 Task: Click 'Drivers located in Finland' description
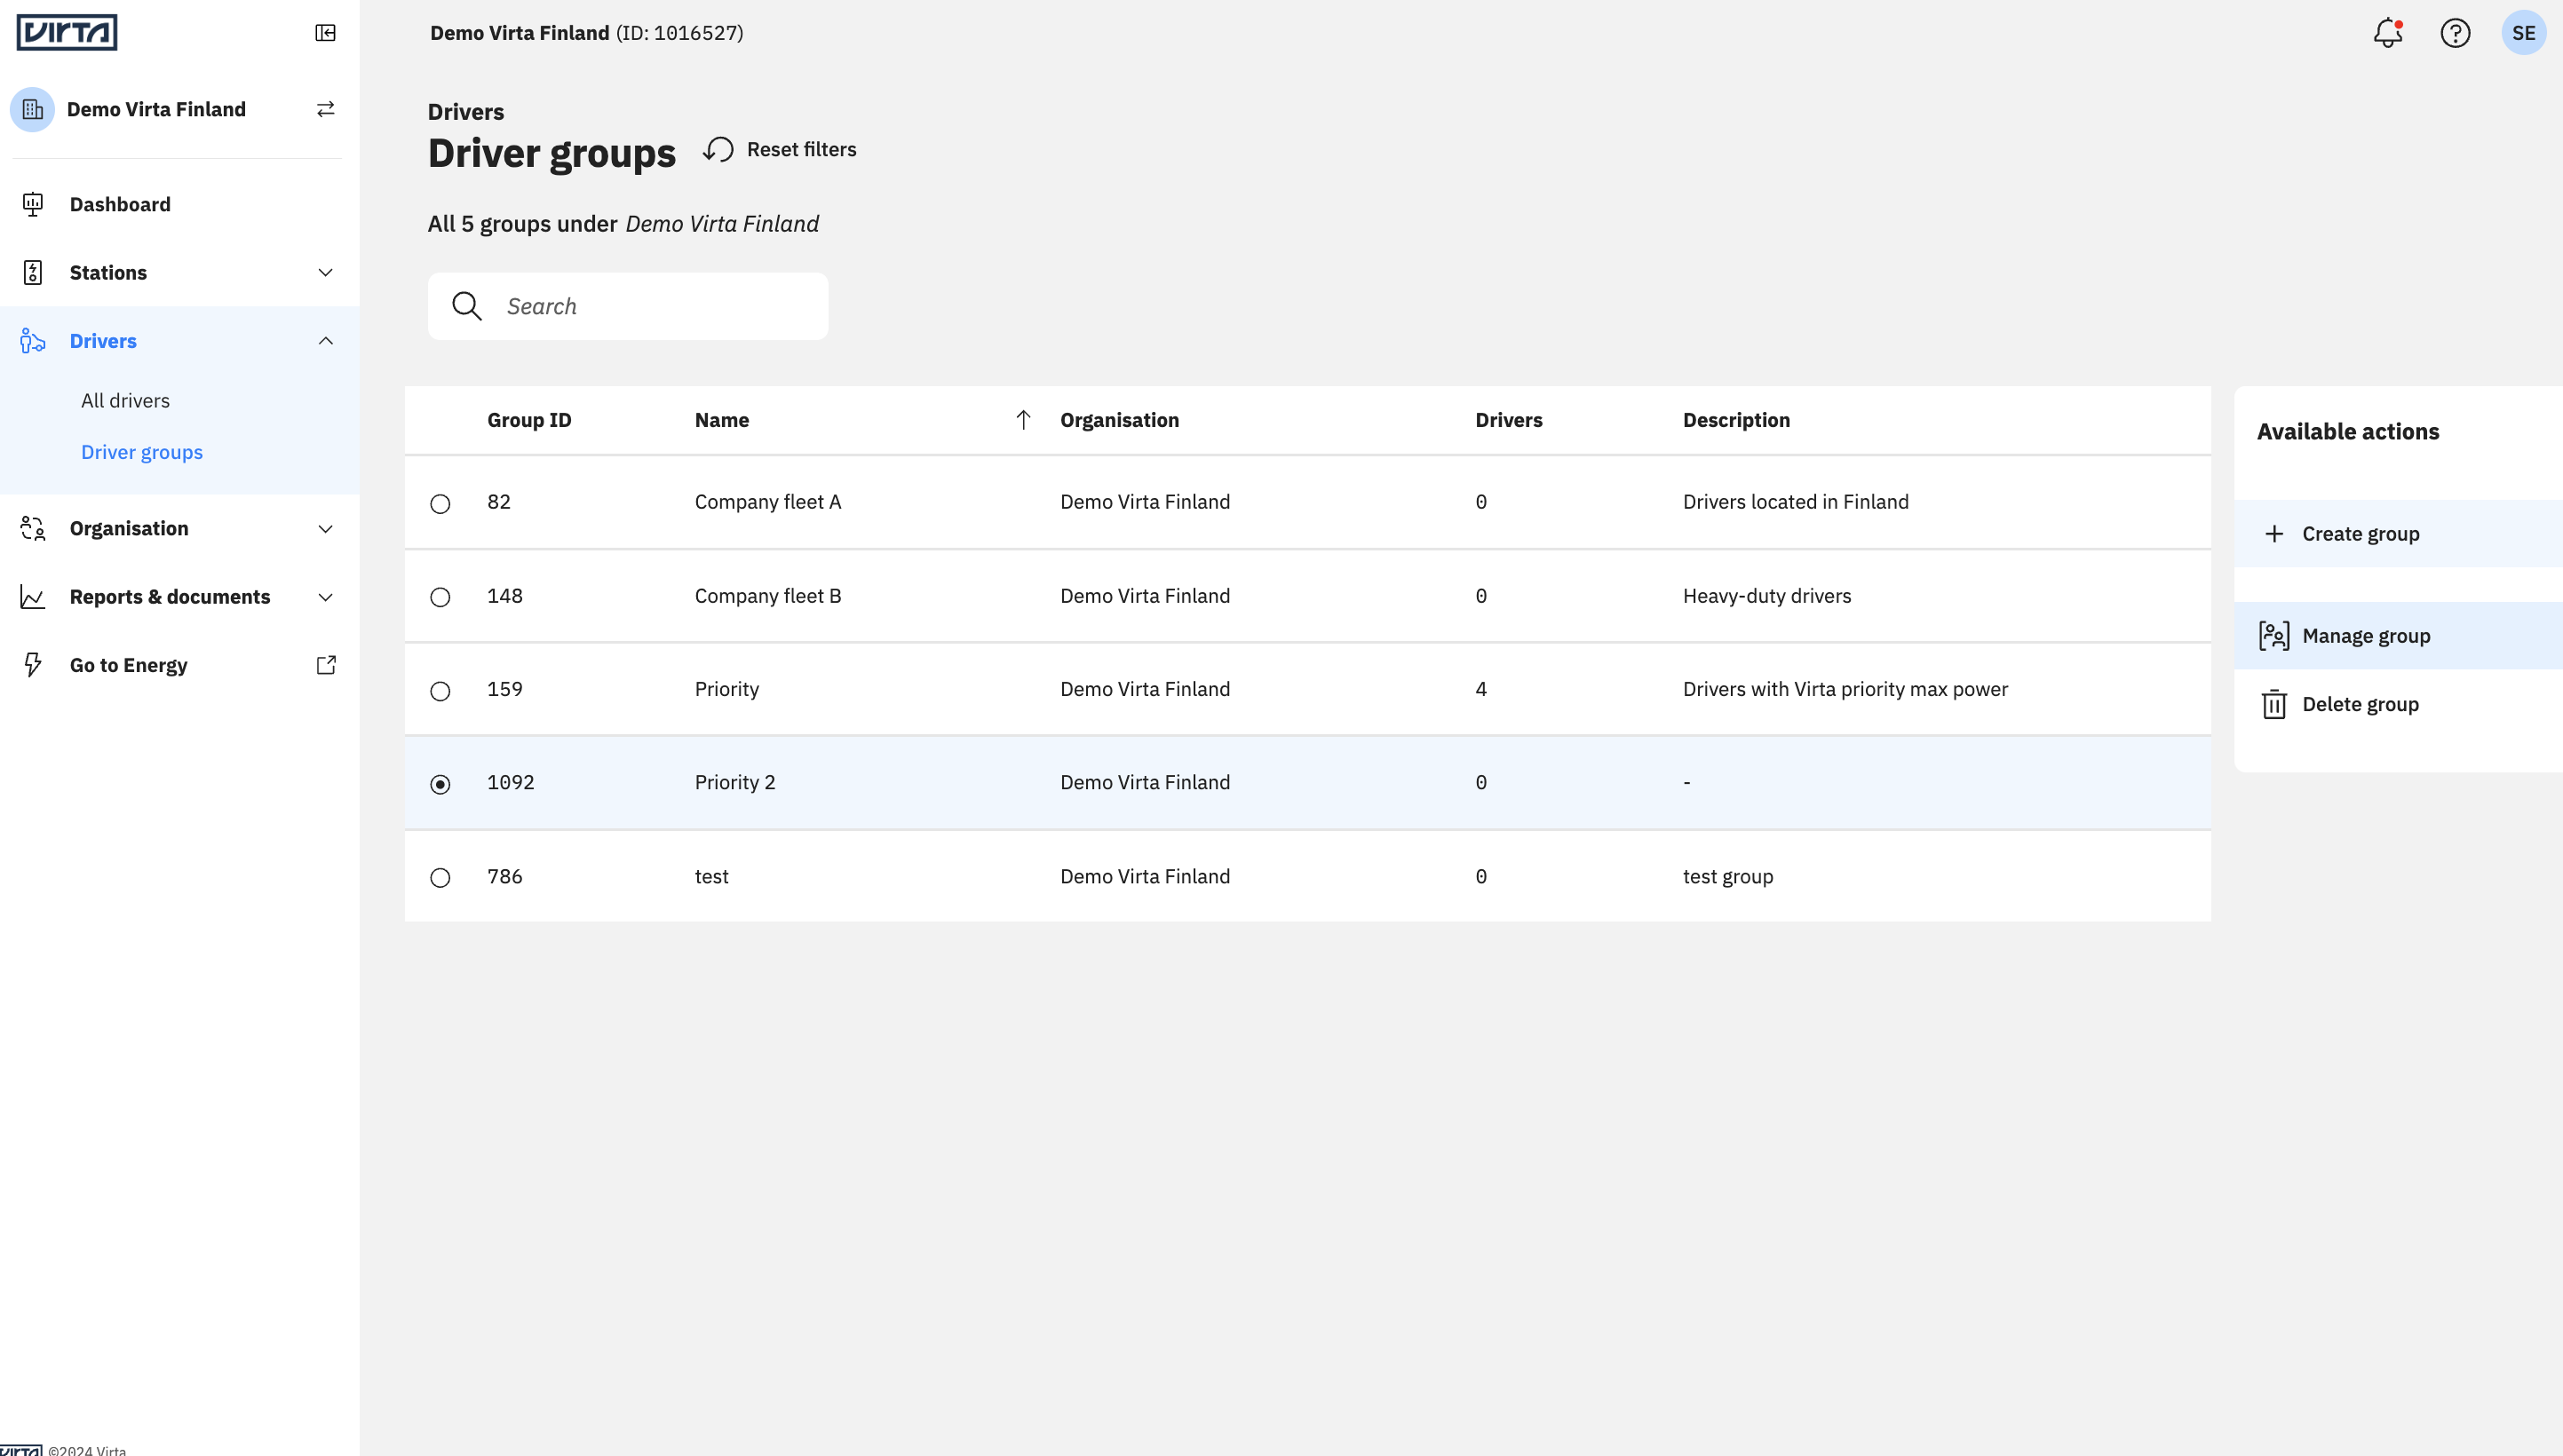click(x=1796, y=502)
